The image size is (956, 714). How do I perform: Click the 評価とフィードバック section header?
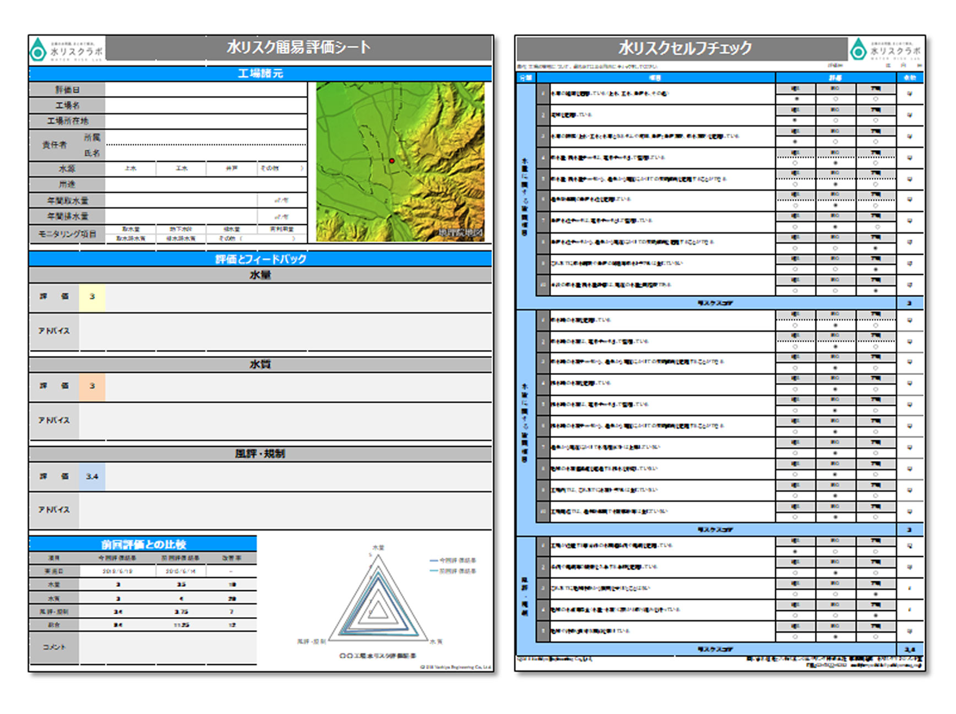click(260, 259)
